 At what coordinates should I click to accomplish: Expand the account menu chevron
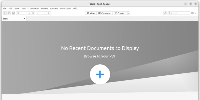[195, 13]
